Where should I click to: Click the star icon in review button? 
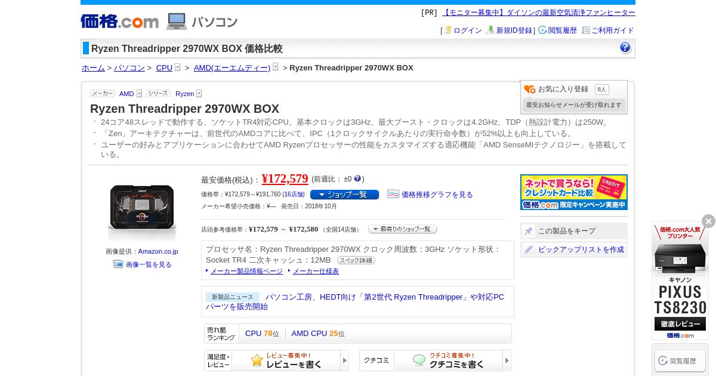pyautogui.click(x=257, y=360)
